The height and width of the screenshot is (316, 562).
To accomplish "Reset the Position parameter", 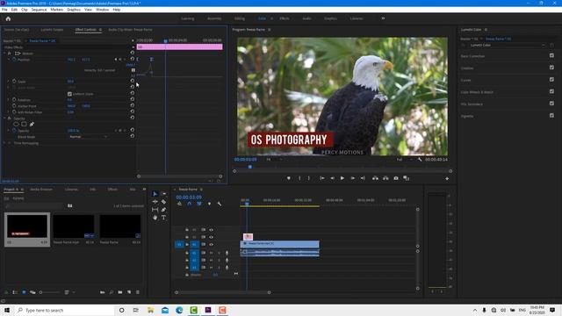I will point(133,59).
